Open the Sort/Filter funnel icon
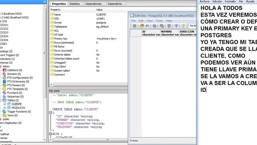The height and width of the screenshot is (145, 257). pos(176,26)
